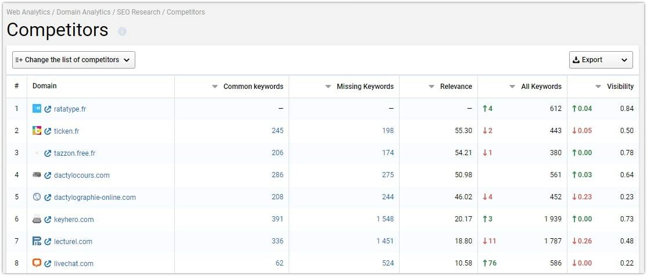647x276 pixels.
Task: Click missing keywords value 198 for ticken.fr
Action: click(388, 131)
